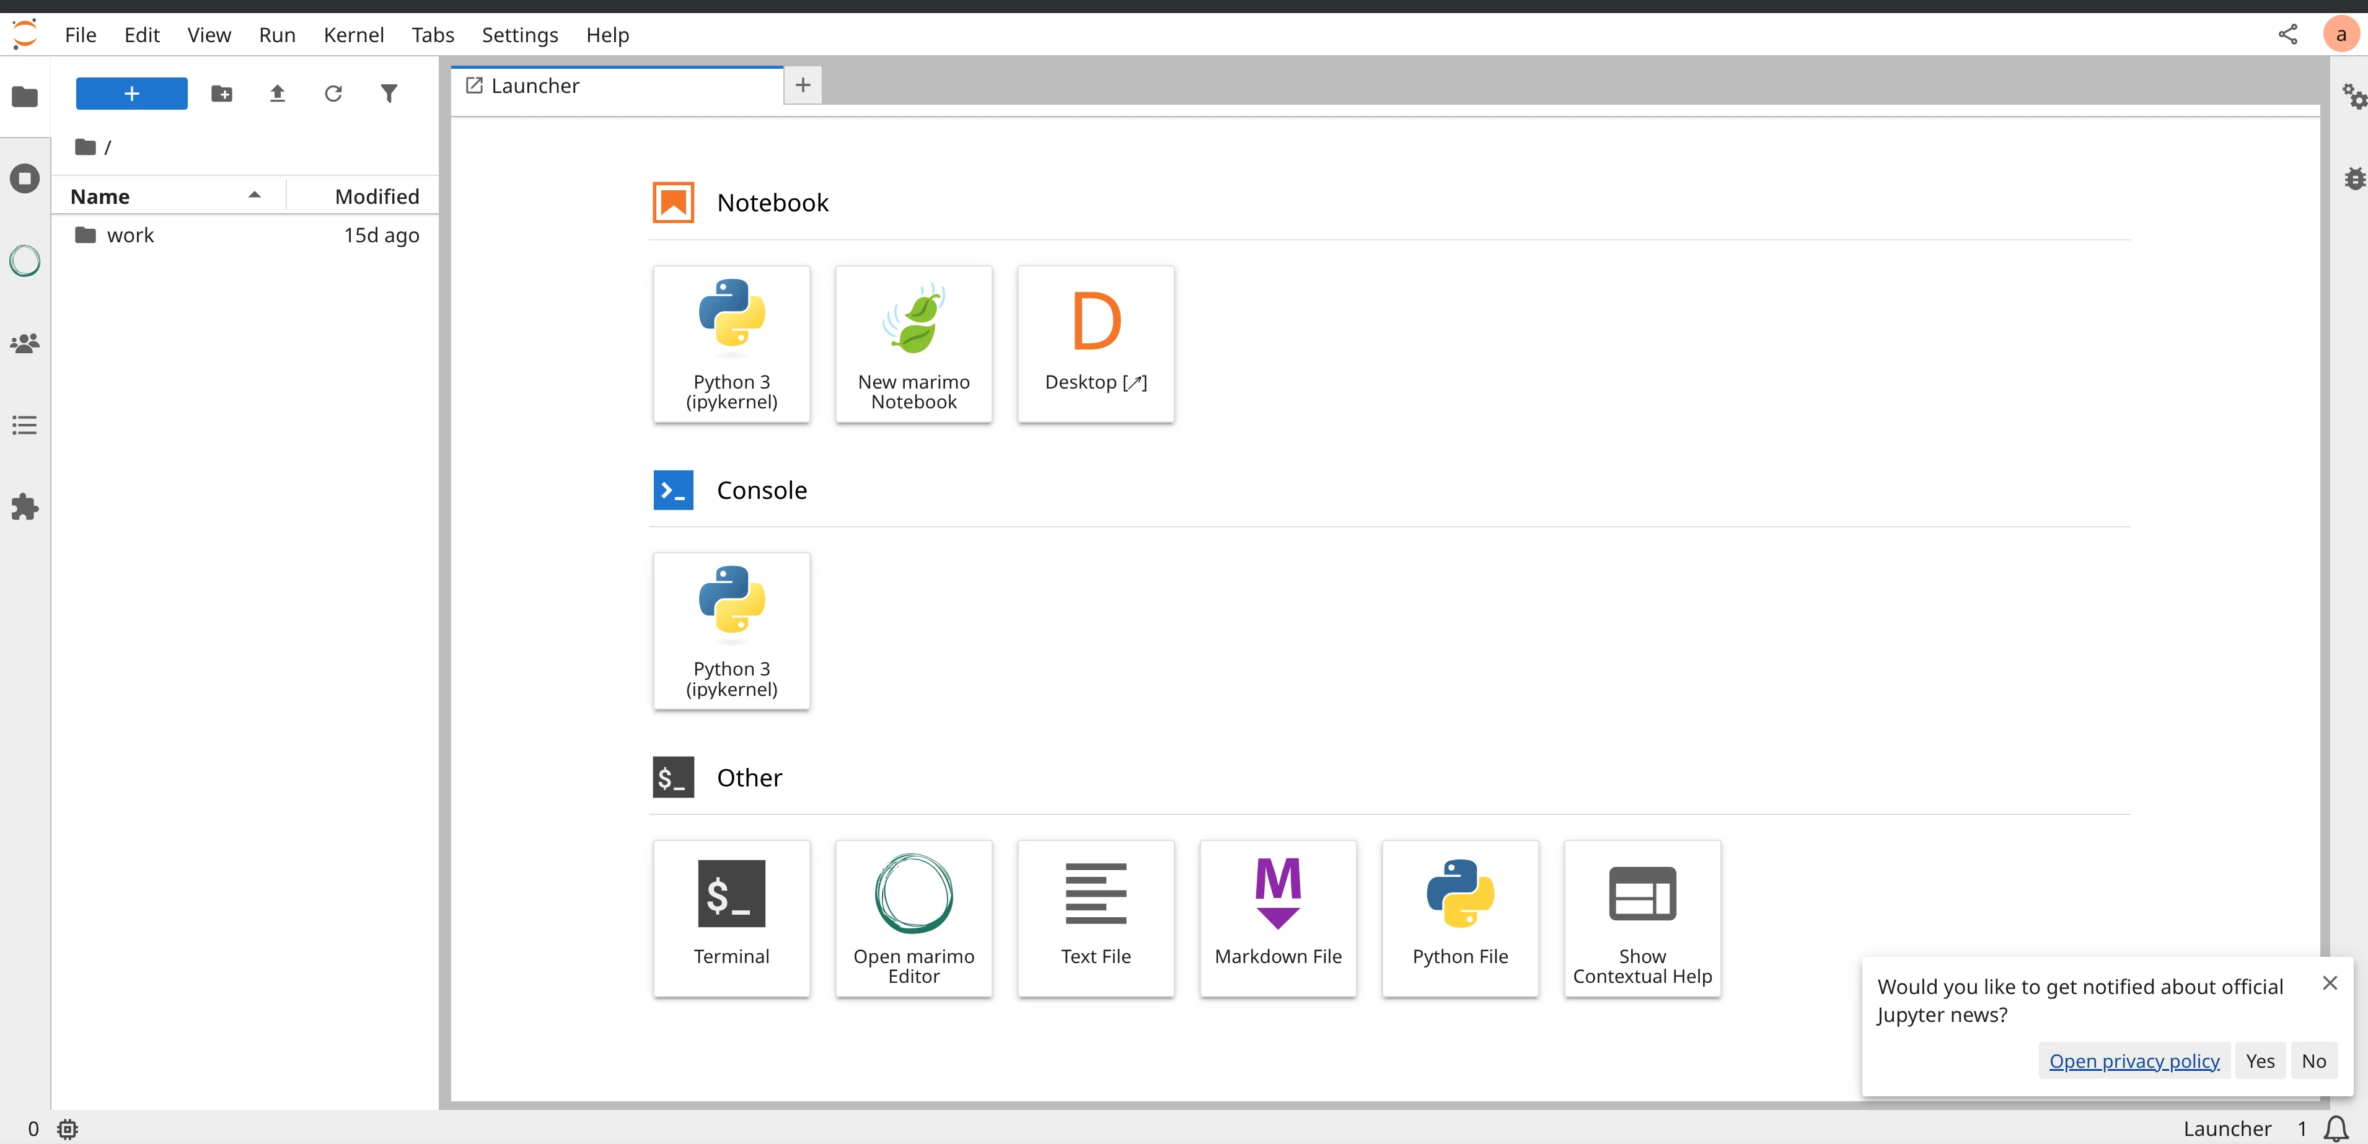This screenshot has height=1144, width=2368.
Task: Click the Other section icon
Action: coord(673,777)
